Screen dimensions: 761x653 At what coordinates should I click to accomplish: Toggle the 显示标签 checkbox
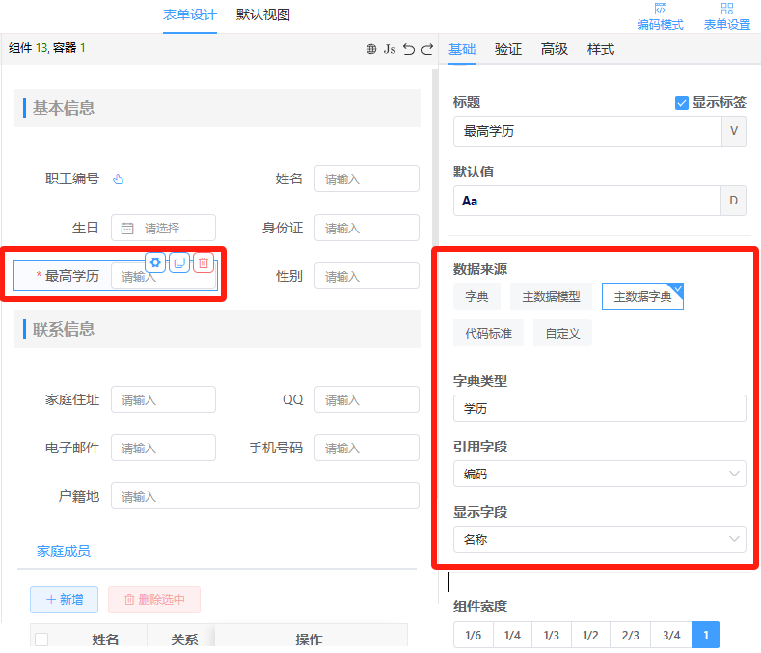point(682,102)
